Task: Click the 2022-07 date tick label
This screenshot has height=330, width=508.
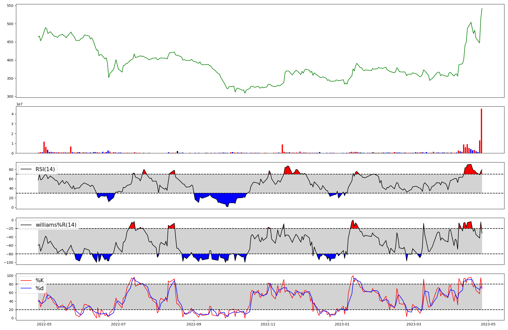Action: pos(118,324)
